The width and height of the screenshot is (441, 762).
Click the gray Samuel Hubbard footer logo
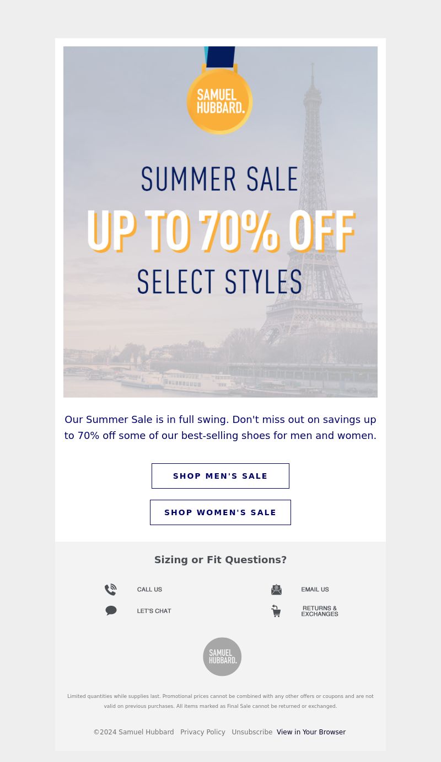tap(222, 657)
